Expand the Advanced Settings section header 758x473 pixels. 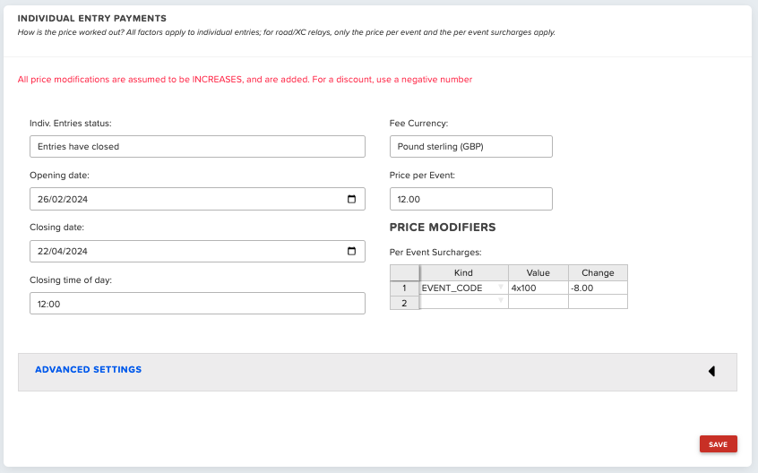[x=377, y=372]
